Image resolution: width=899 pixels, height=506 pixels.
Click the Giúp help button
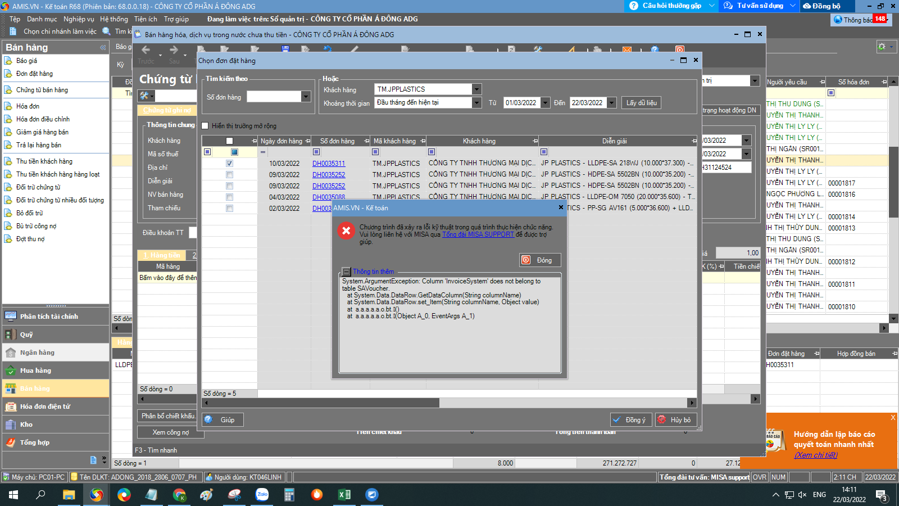point(223,420)
